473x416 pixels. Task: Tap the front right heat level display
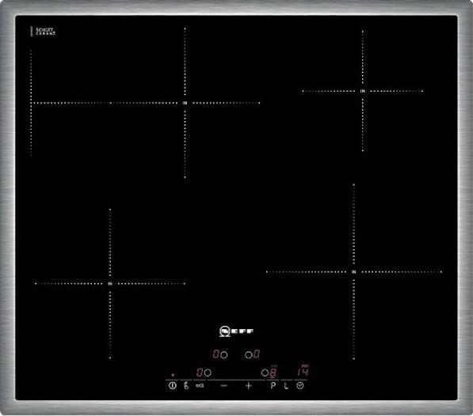pos(273,373)
